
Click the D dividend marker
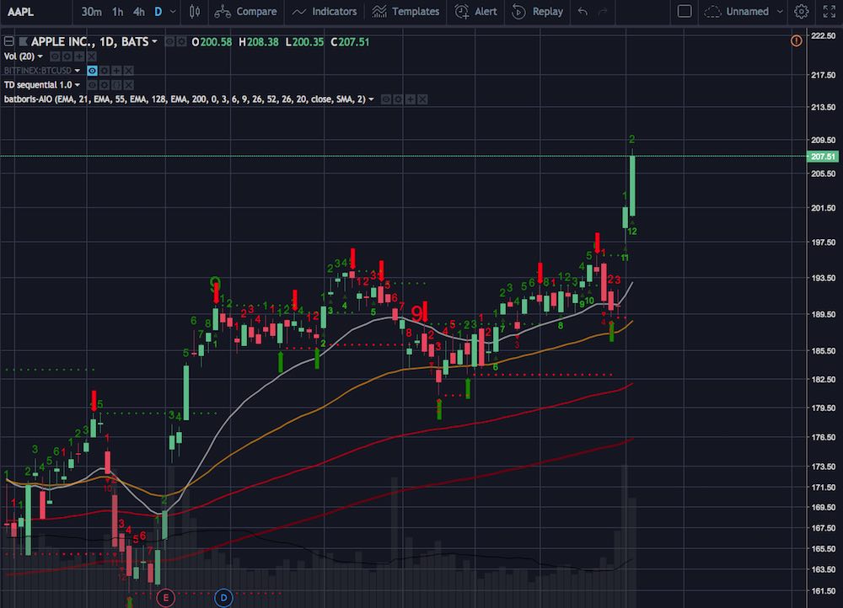pyautogui.click(x=223, y=598)
